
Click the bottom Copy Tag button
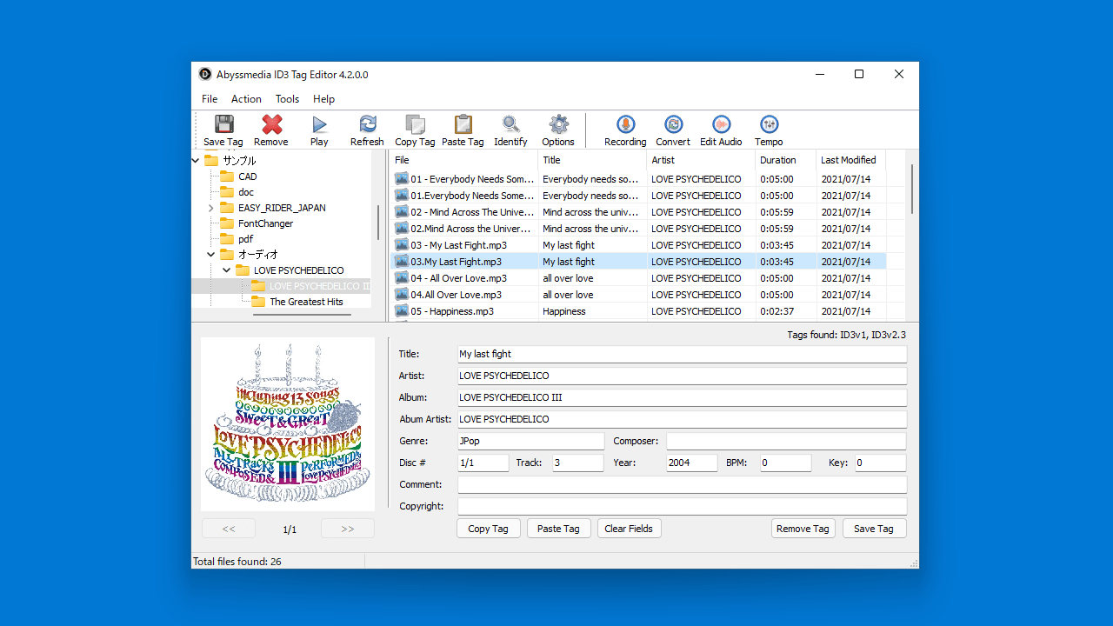pos(489,529)
